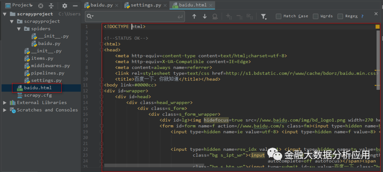Click the <!--STATUS OK--> comment
The width and height of the screenshot is (383, 172).
(x=126, y=38)
